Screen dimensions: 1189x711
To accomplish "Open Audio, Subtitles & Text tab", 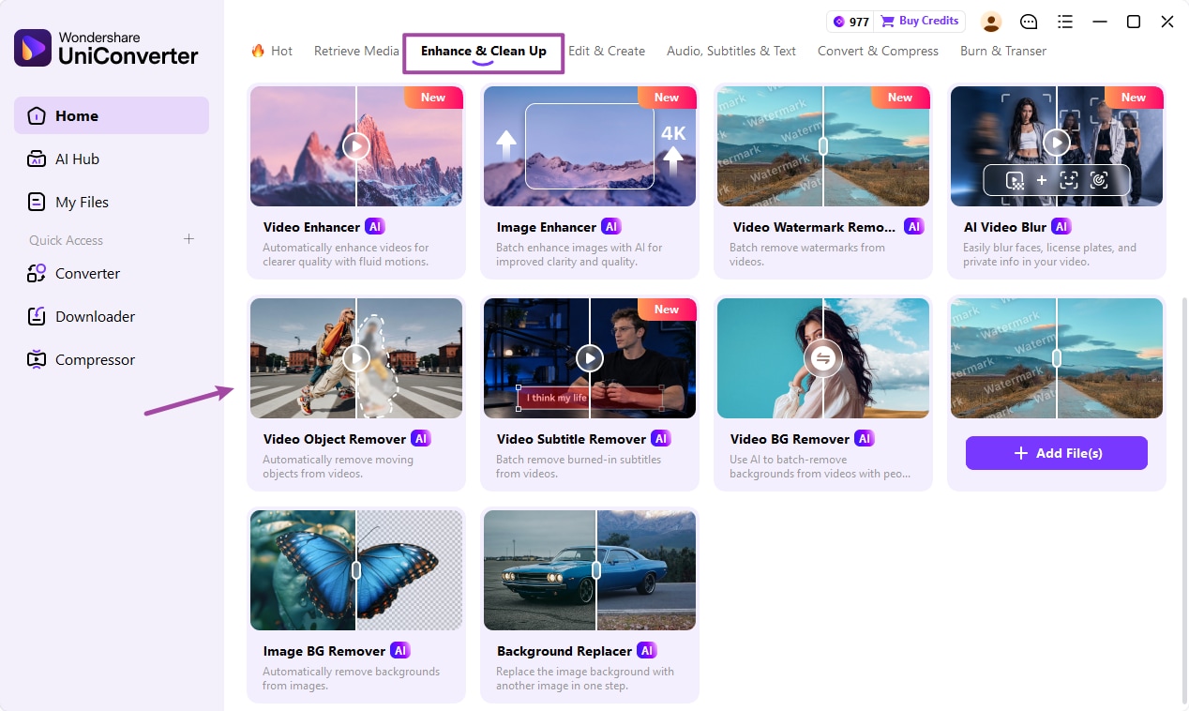I will (x=731, y=51).
